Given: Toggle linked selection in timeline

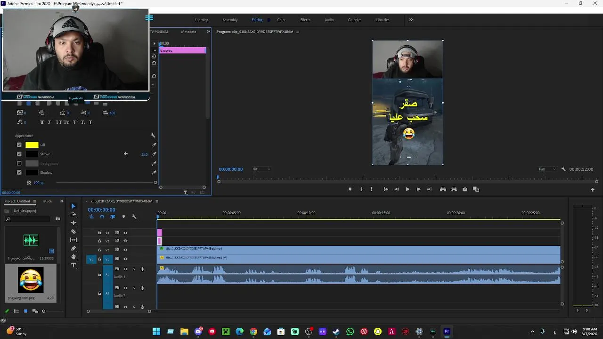Looking at the screenshot, I should [113, 217].
